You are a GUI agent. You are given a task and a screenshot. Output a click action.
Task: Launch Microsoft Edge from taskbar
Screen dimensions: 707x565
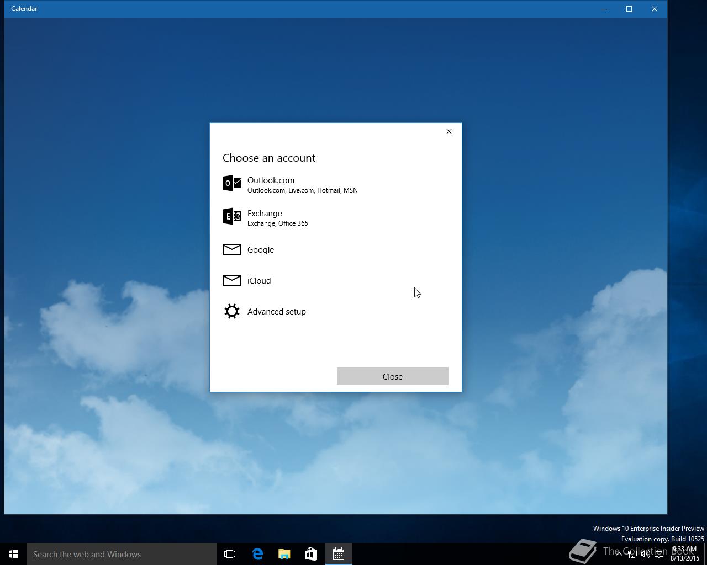[257, 554]
